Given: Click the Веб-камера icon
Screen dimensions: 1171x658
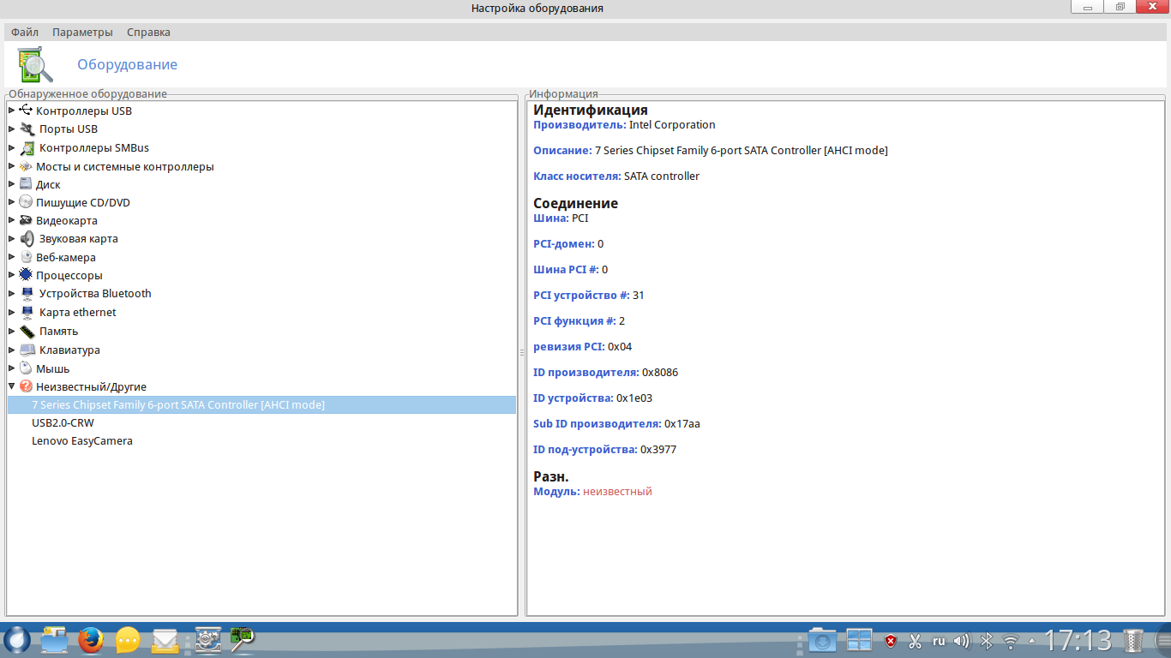Looking at the screenshot, I should [26, 257].
